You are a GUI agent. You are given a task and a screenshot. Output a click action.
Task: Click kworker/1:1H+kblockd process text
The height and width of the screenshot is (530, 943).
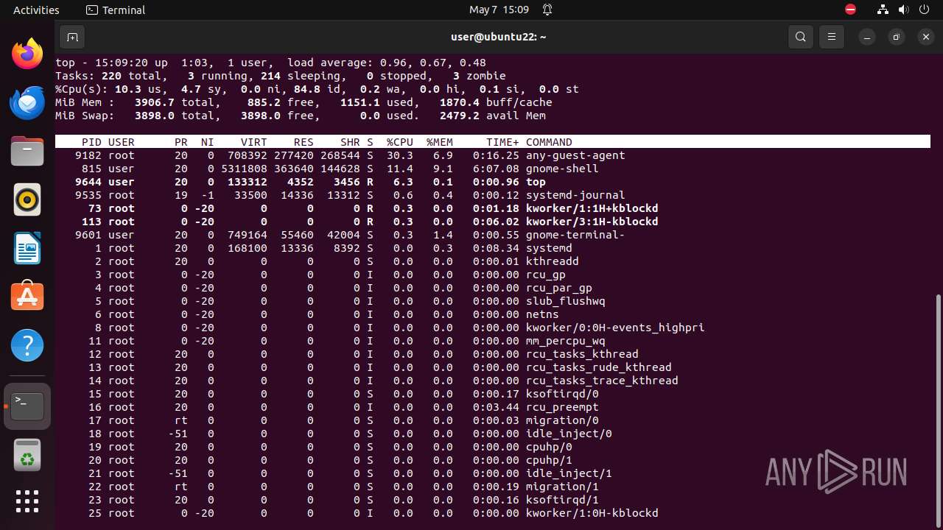point(592,208)
